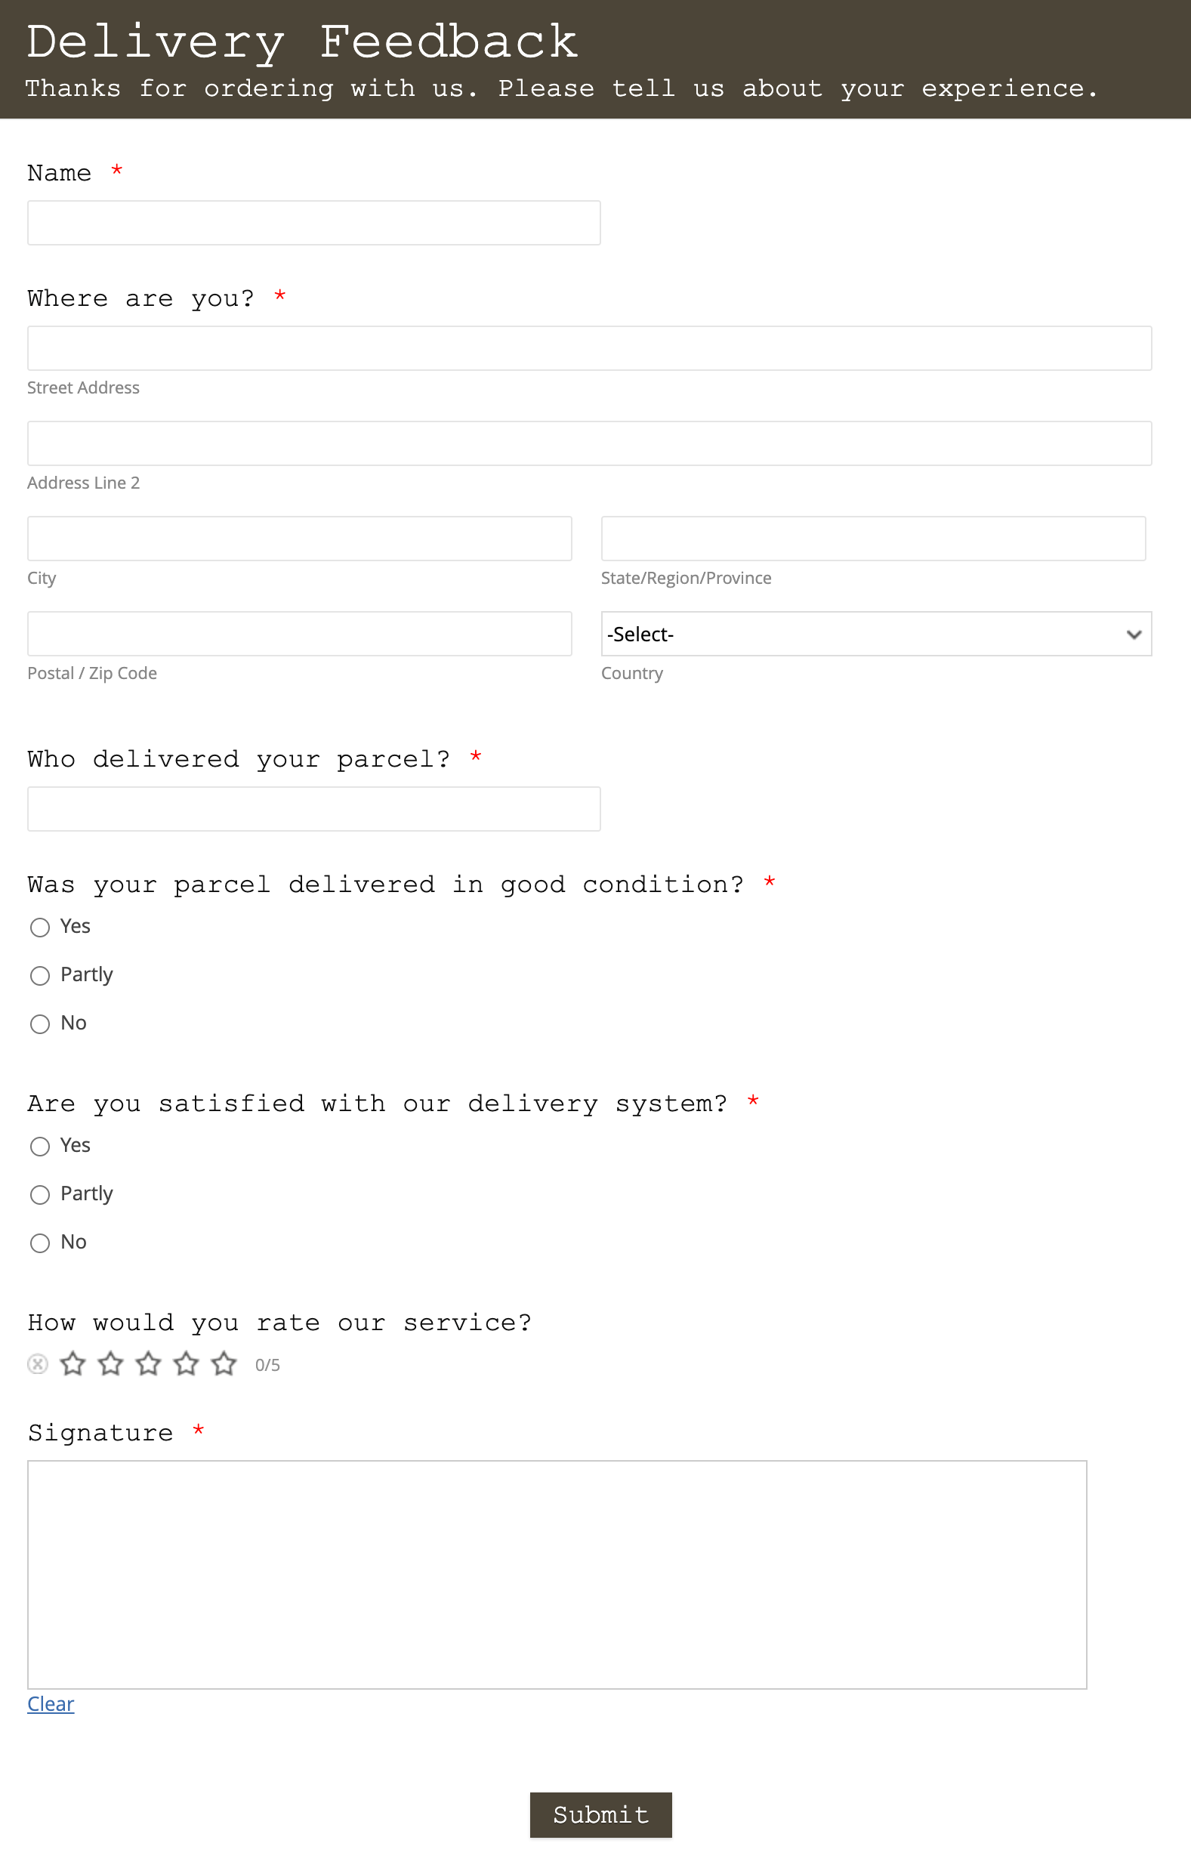Viewport: 1191px width, 1871px height.
Task: Click the "Who delivered your parcel?" field
Action: [313, 809]
